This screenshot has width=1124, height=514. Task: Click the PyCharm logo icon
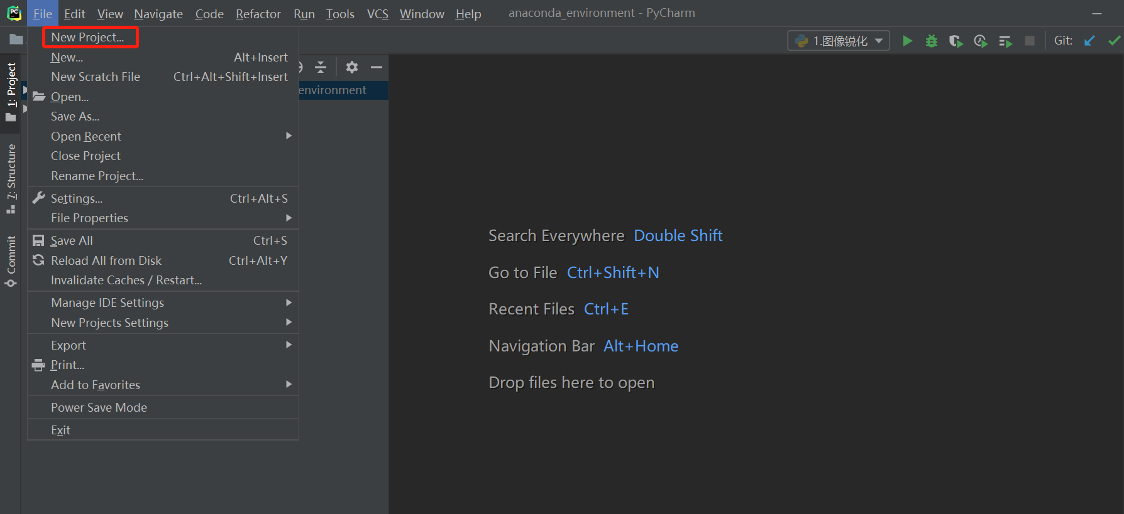coord(14,13)
